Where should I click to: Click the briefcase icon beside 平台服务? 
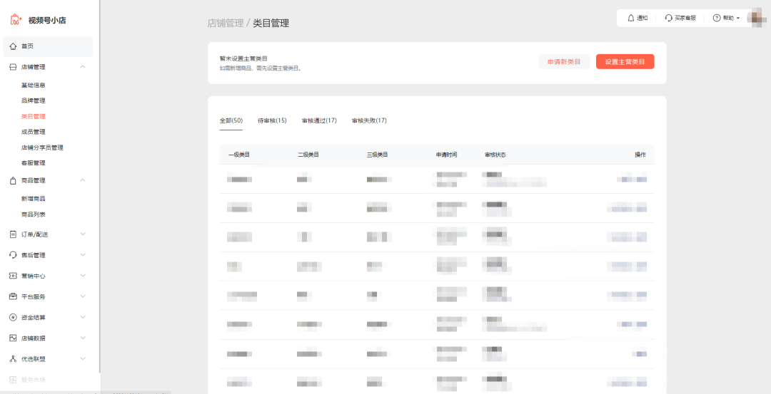coord(13,296)
